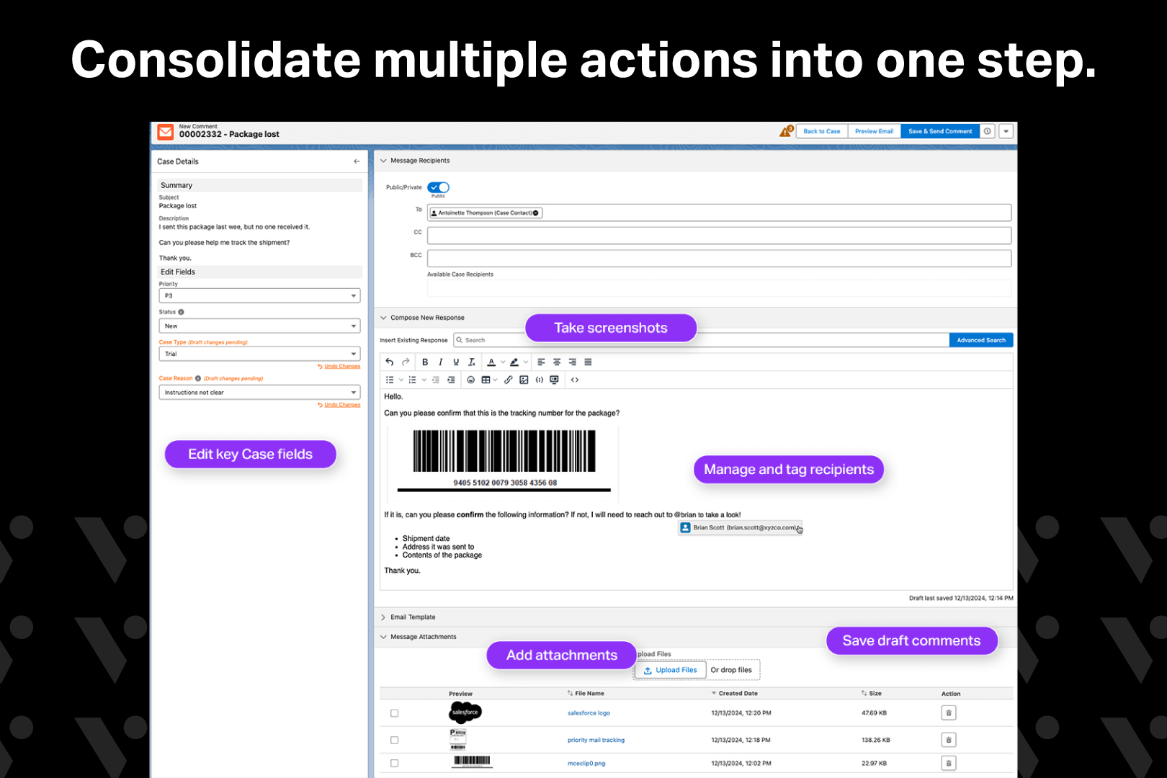Screen dimensions: 1167x778
Task: Insert a numbered list
Action: coord(412,380)
